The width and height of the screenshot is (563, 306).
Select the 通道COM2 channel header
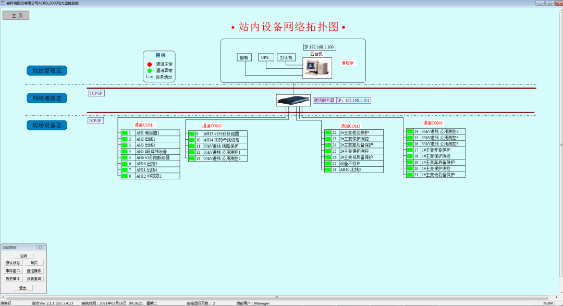point(211,125)
